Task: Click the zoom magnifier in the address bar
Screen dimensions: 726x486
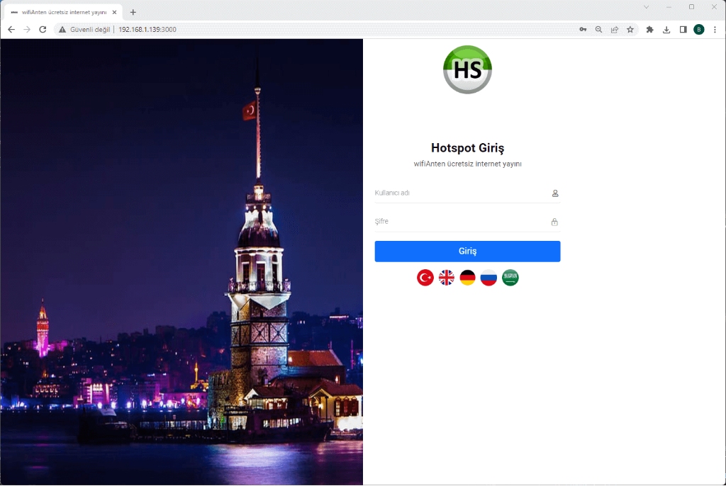Action: (598, 30)
